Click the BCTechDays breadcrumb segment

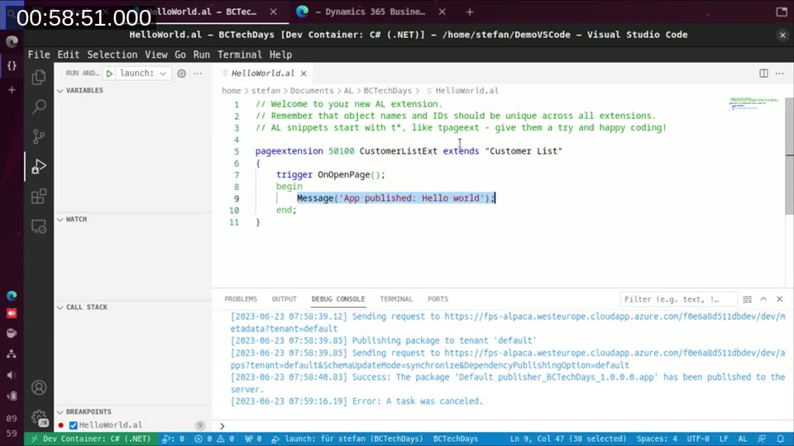[x=387, y=91]
